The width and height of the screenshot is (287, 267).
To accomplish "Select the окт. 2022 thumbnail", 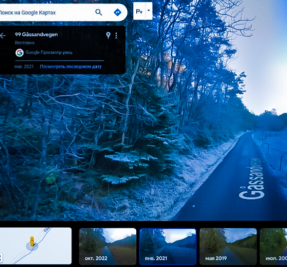I will click(108, 246).
